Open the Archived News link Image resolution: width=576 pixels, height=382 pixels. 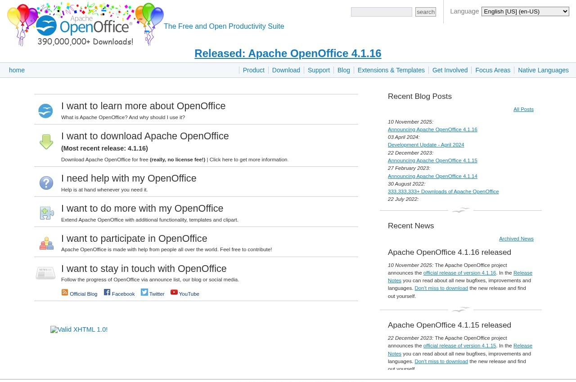tap(516, 239)
